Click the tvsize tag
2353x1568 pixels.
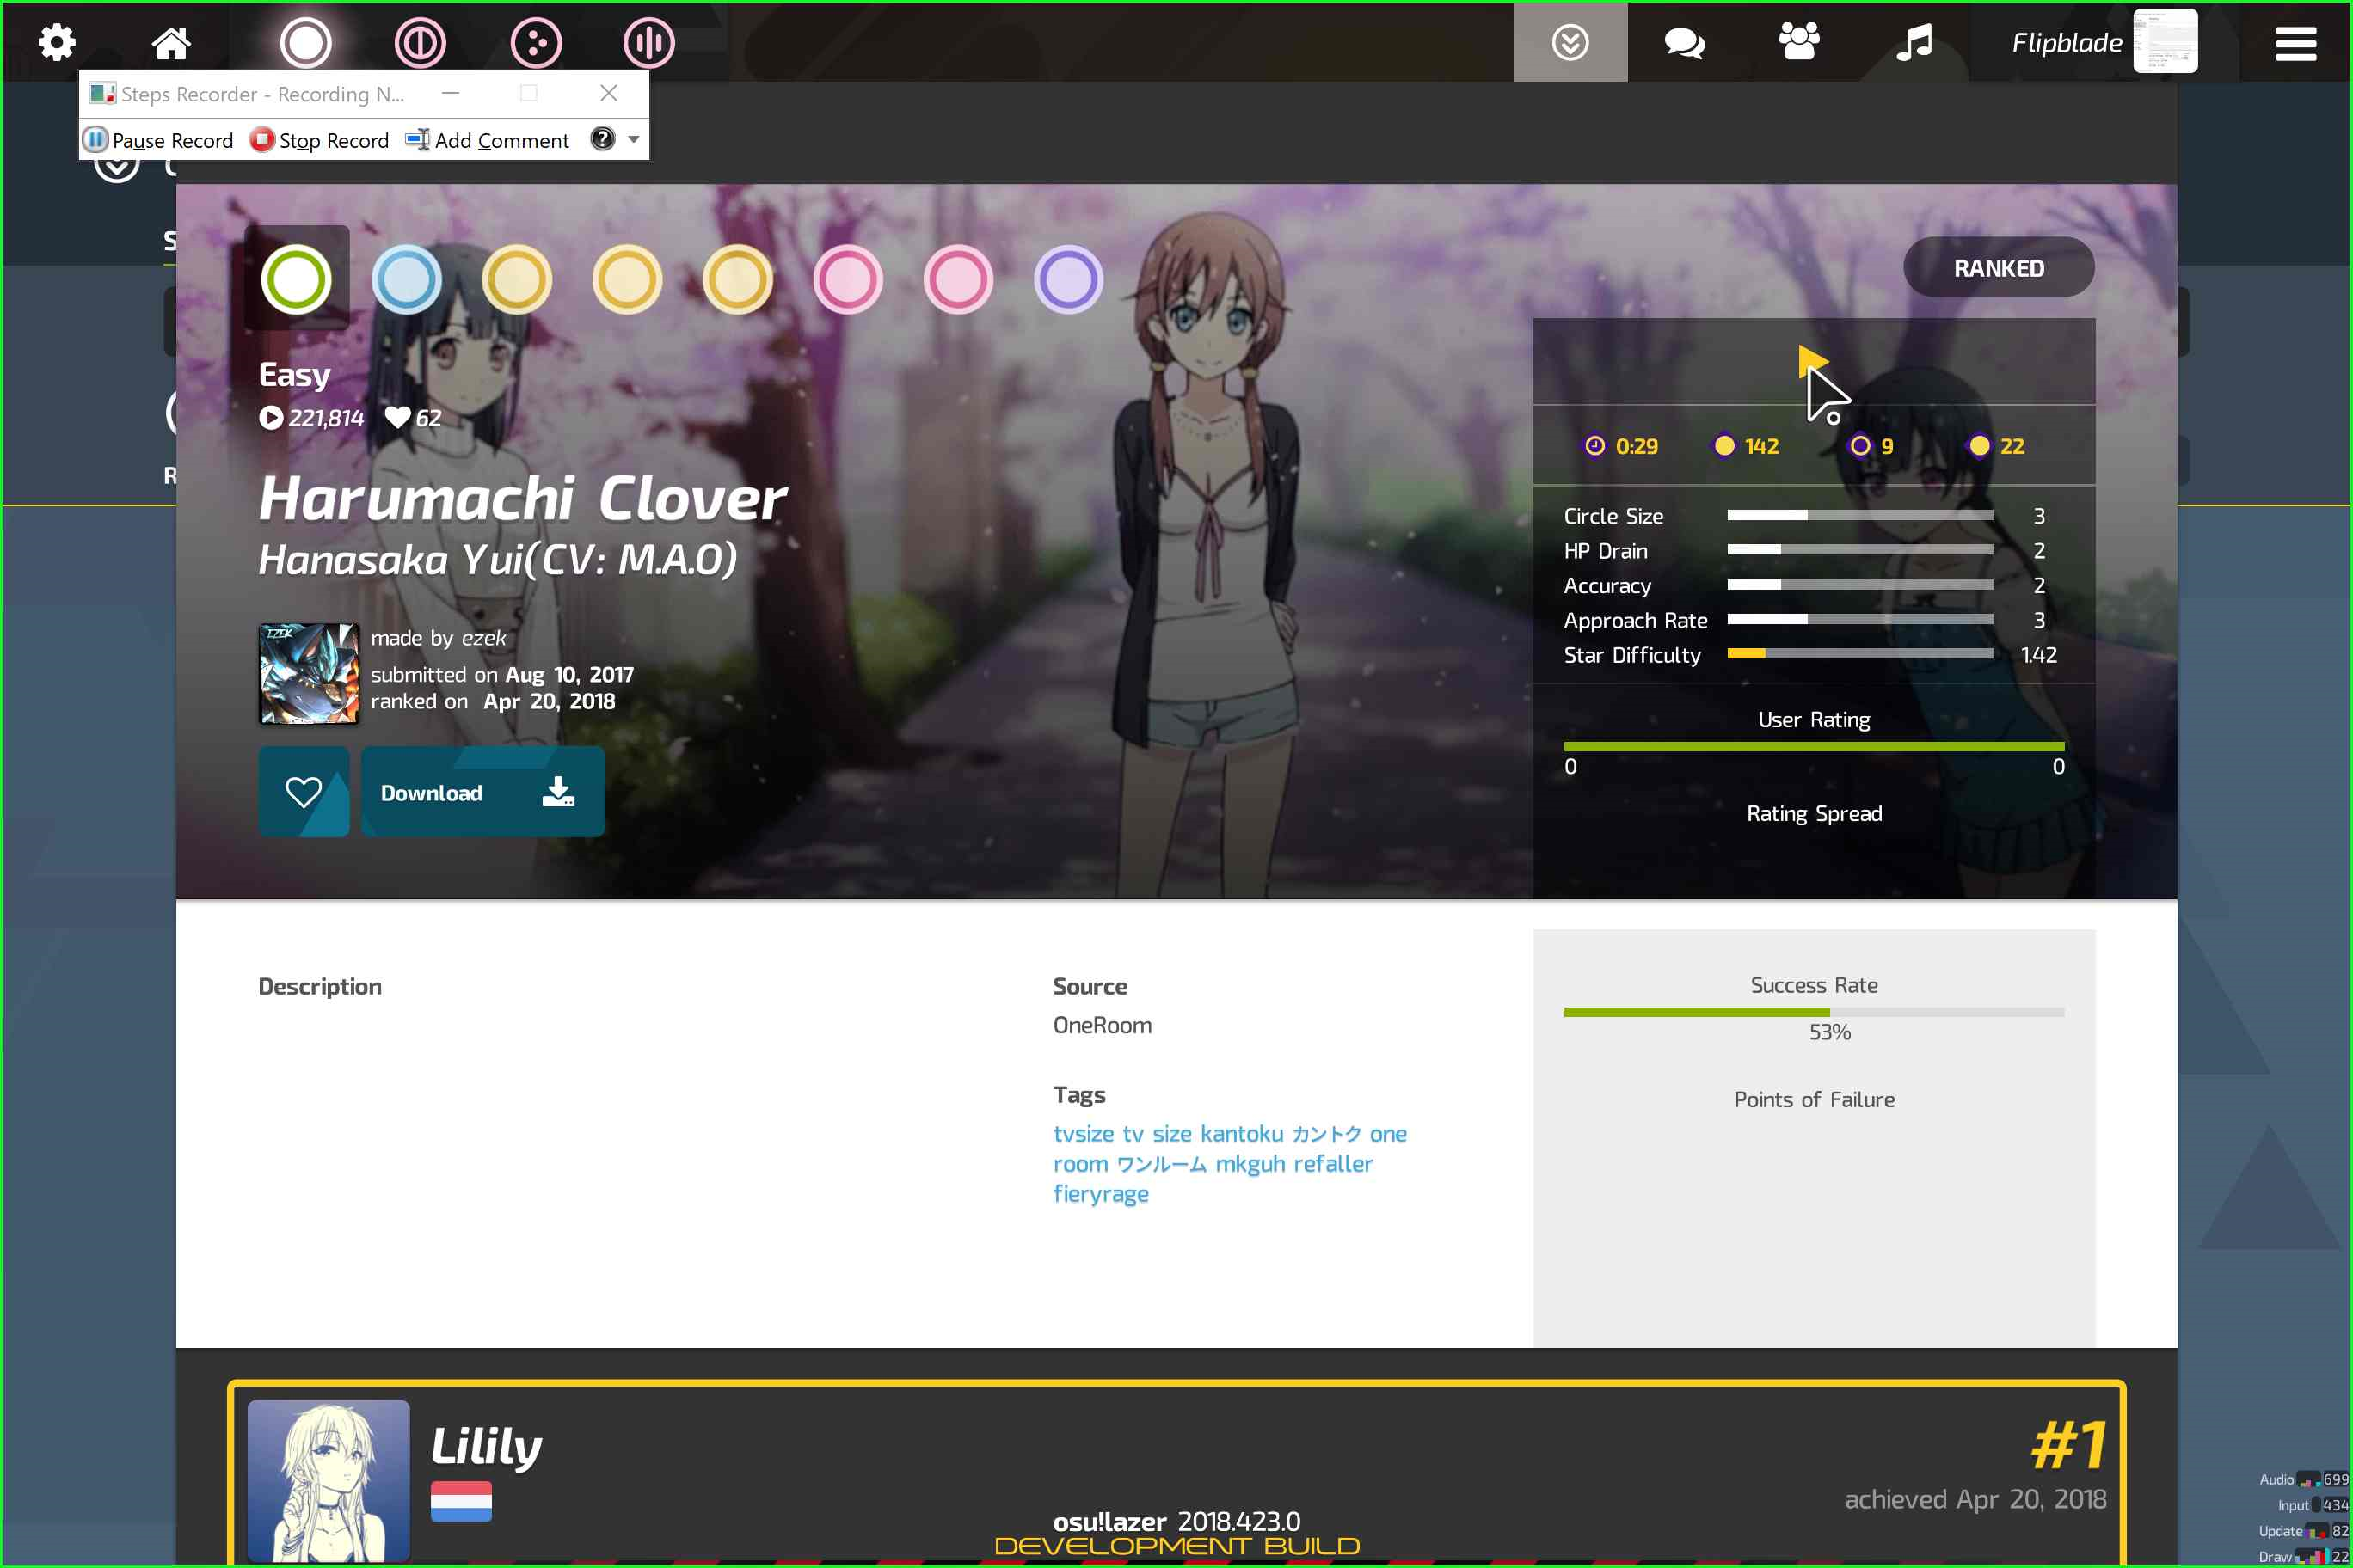1084,1134
